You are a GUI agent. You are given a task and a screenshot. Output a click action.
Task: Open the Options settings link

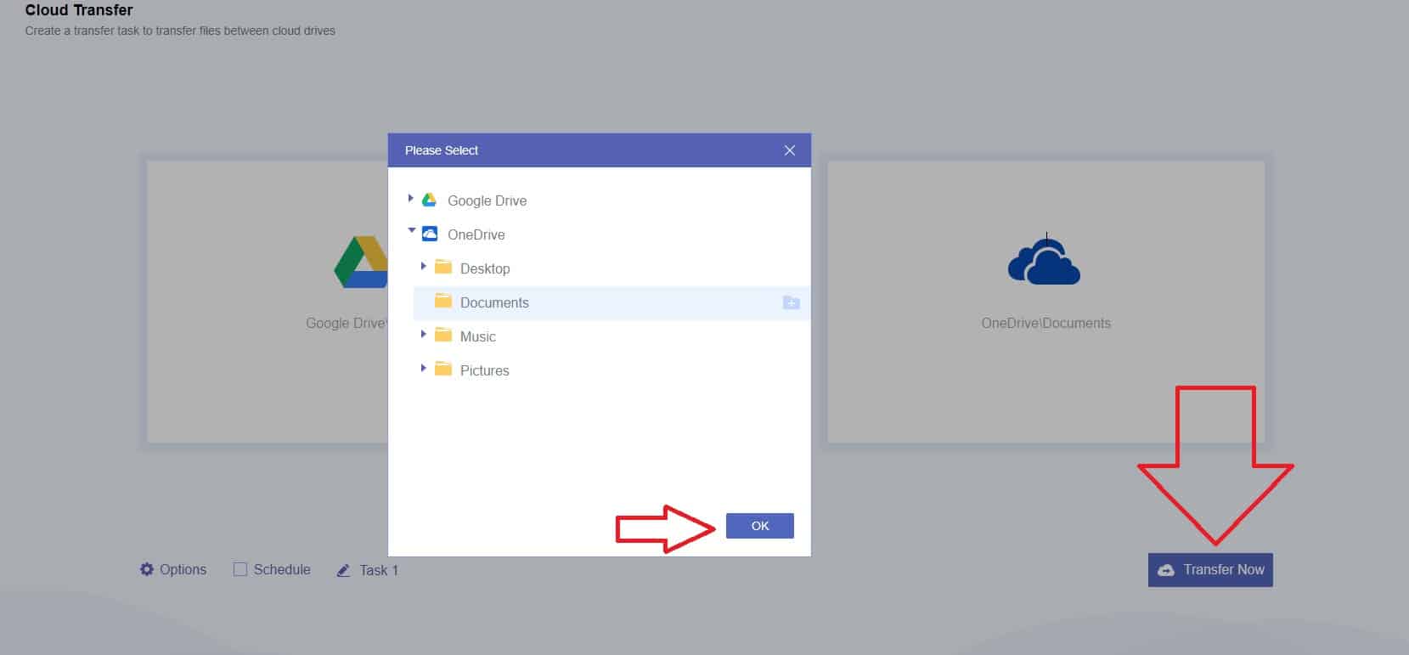tap(183, 569)
